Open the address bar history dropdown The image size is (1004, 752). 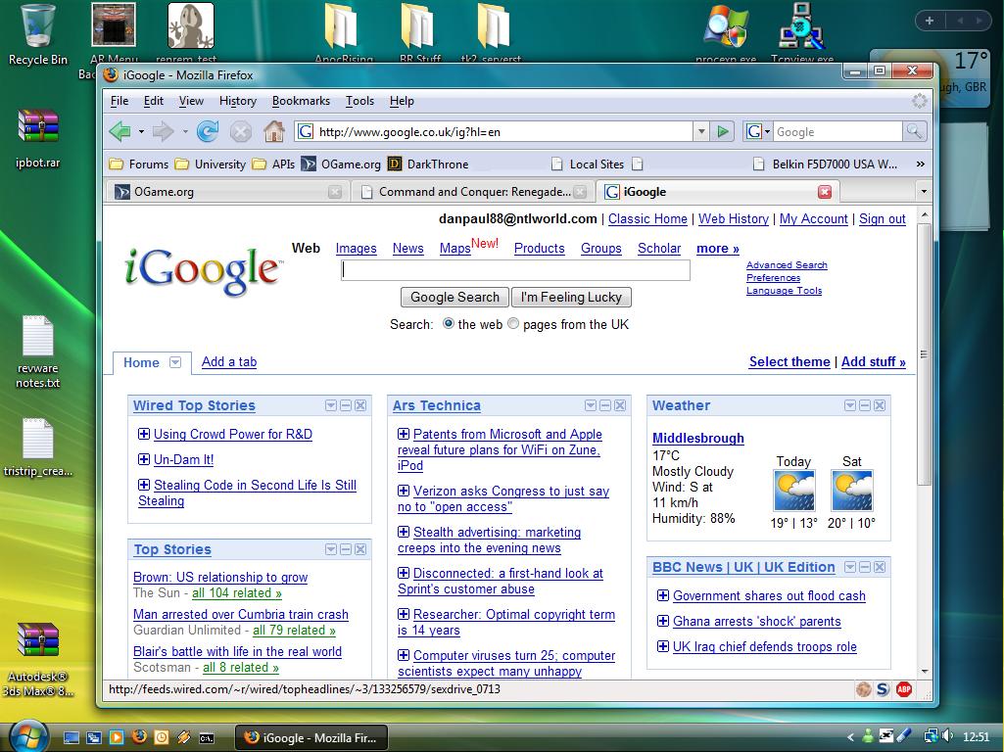tap(701, 131)
